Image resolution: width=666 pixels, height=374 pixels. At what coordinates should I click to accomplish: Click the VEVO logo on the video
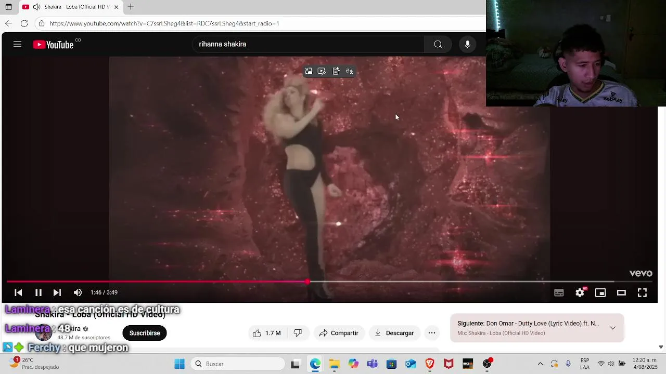(x=641, y=273)
